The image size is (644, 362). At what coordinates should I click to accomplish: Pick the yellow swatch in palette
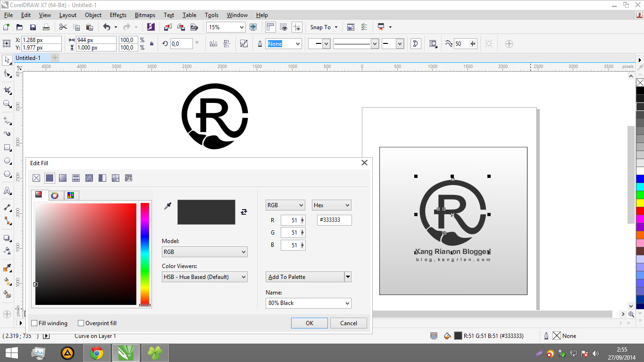click(x=640, y=202)
